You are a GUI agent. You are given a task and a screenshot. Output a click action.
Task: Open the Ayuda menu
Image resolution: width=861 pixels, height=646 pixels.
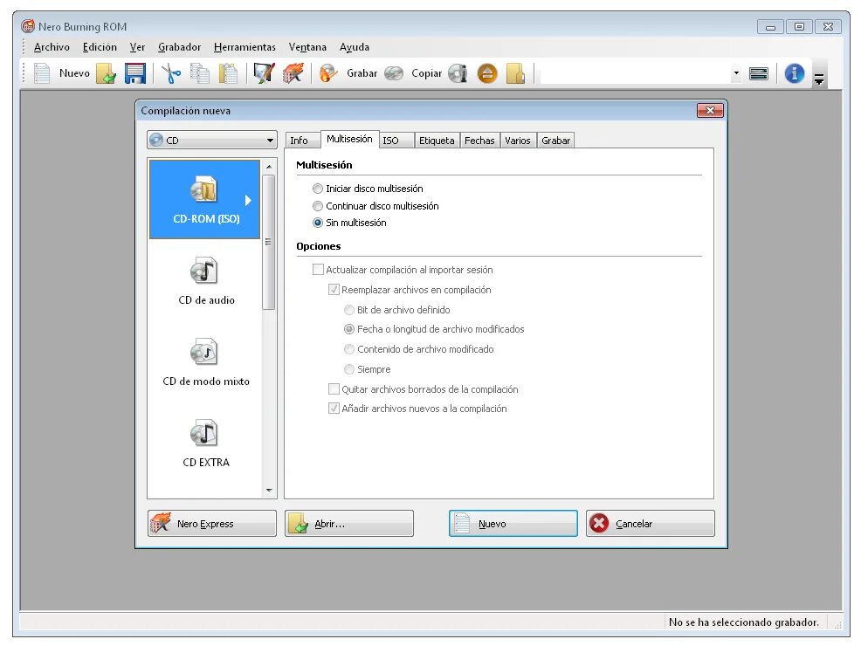coord(355,47)
